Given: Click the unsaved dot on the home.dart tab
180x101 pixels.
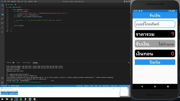Looking at the screenshot, I should 16,4.
